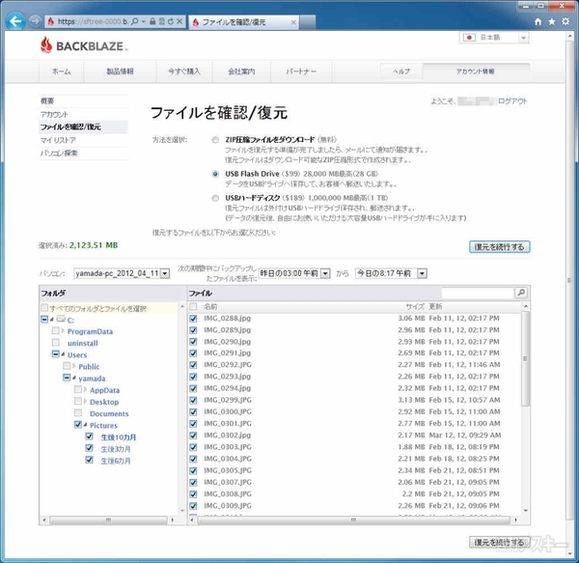The image size is (579, 563).
Task: Click the search magnifier in address bar
Action: 135,21
